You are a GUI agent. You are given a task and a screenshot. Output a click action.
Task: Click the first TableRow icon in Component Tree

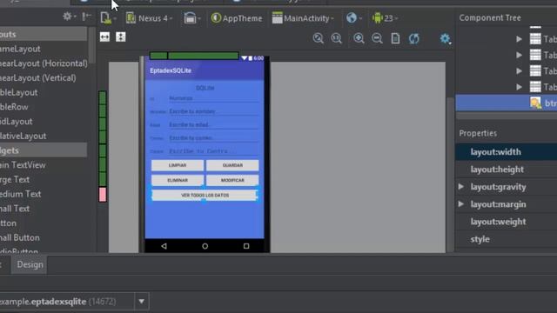coord(535,38)
